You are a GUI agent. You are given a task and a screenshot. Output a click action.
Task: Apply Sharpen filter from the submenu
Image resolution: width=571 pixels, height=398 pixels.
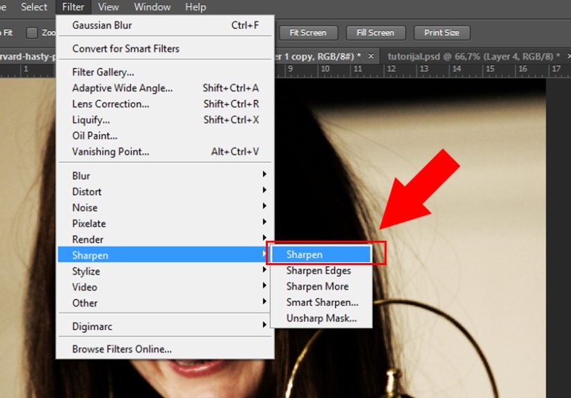(321, 254)
